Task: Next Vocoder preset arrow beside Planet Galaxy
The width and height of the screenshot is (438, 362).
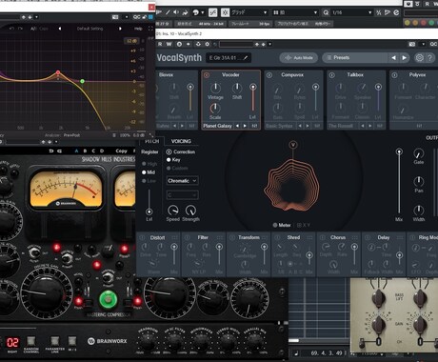Action: [245, 126]
